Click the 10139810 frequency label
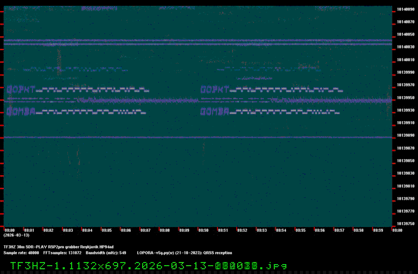 pos(406,186)
